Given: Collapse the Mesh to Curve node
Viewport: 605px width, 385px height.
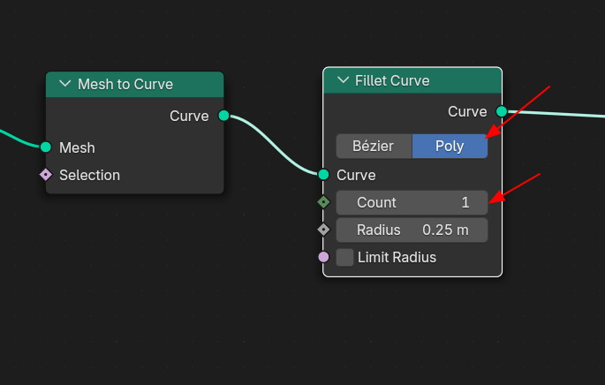Looking at the screenshot, I should [x=65, y=84].
